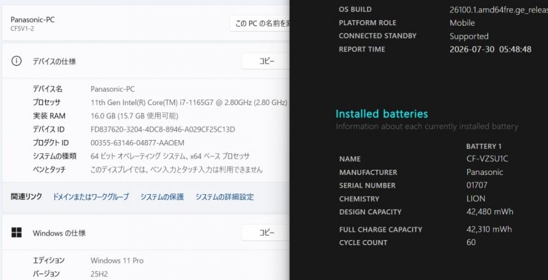Select REPORT TIME value 2026-07-30 05:48:48
Image resolution: width=548 pixels, height=280 pixels.
click(490, 49)
